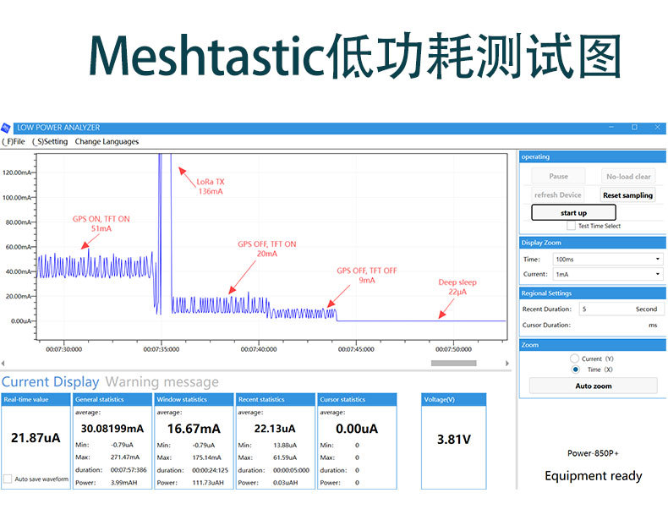Click the 00:07:35:000 time axis label
The width and height of the screenshot is (668, 531).
161,349
